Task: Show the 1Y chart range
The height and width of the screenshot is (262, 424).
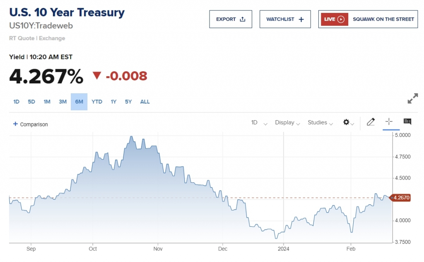Action: point(113,102)
